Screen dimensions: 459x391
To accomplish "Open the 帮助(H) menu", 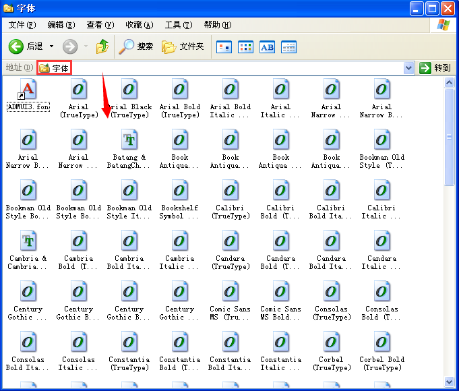I will point(218,25).
